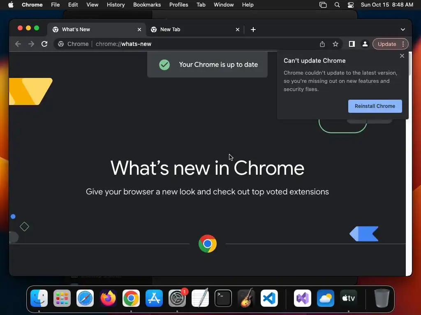Click Reinstall Chrome button
The width and height of the screenshot is (421, 315).
[375, 106]
